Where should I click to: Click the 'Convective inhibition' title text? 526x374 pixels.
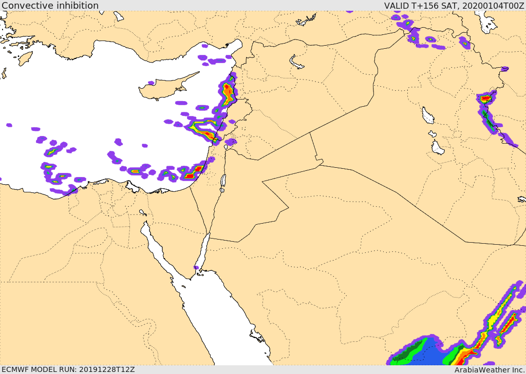click(50, 5)
